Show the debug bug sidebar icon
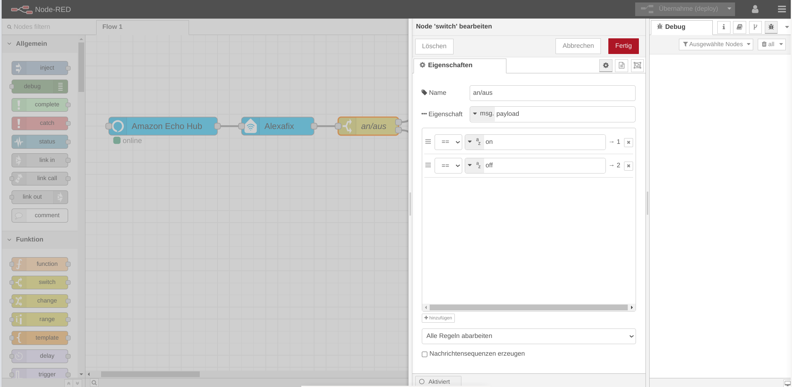Image resolution: width=792 pixels, height=387 pixels. (771, 27)
